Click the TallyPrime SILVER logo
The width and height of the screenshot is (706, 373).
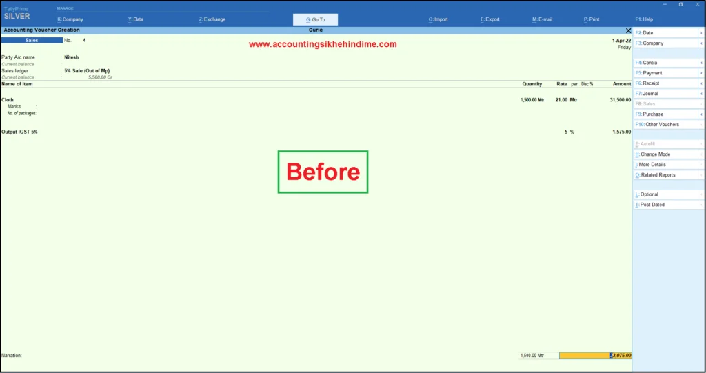pos(17,14)
